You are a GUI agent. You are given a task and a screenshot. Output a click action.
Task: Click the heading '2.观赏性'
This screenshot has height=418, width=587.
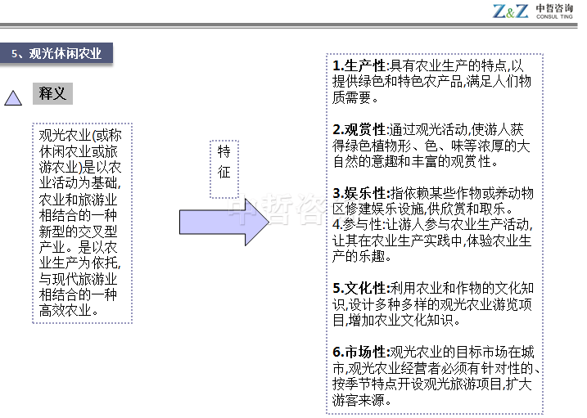359,130
